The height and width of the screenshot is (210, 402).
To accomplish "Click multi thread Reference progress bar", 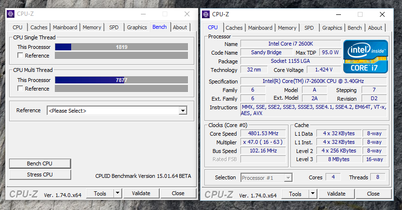I will [x=121, y=88].
